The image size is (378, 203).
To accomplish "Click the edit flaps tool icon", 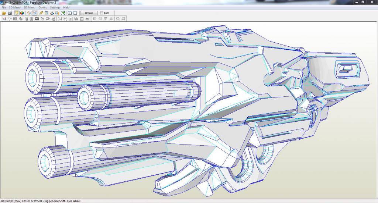I will (x=21, y=19).
